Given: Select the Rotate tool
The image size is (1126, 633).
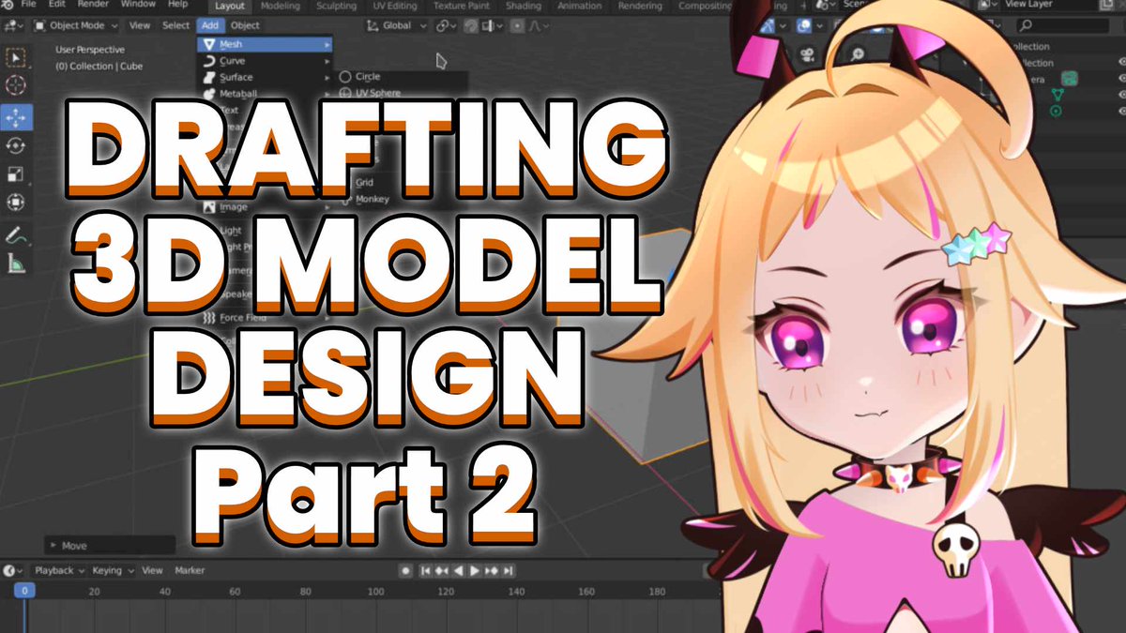Looking at the screenshot, I should coord(14,145).
